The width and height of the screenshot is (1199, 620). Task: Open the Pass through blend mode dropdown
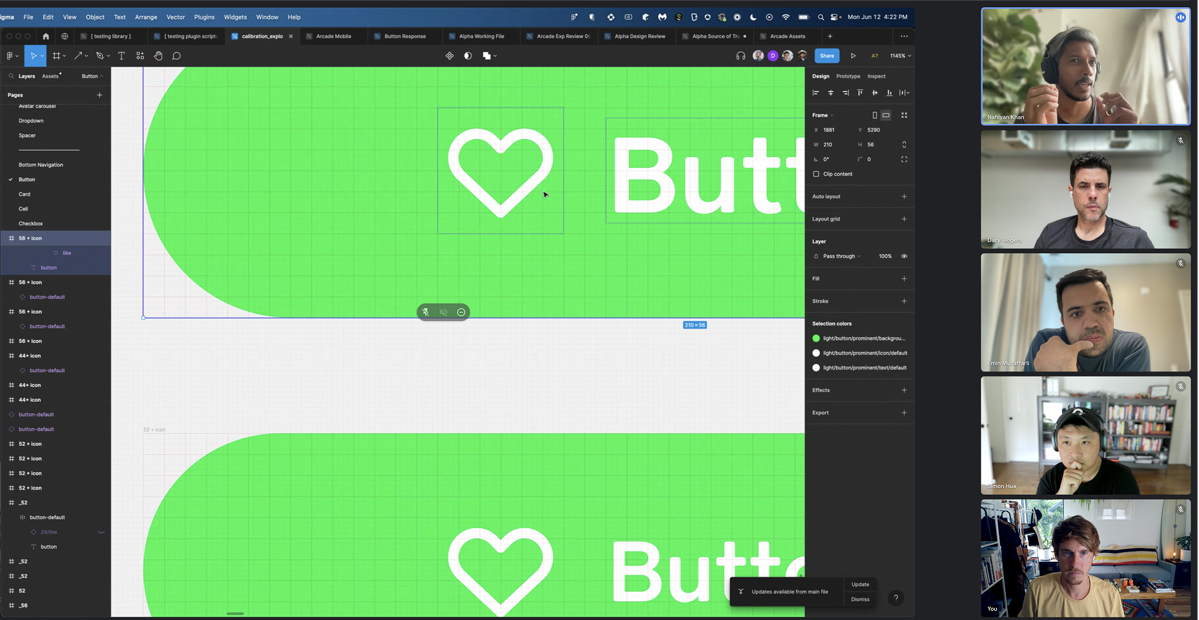coord(842,256)
